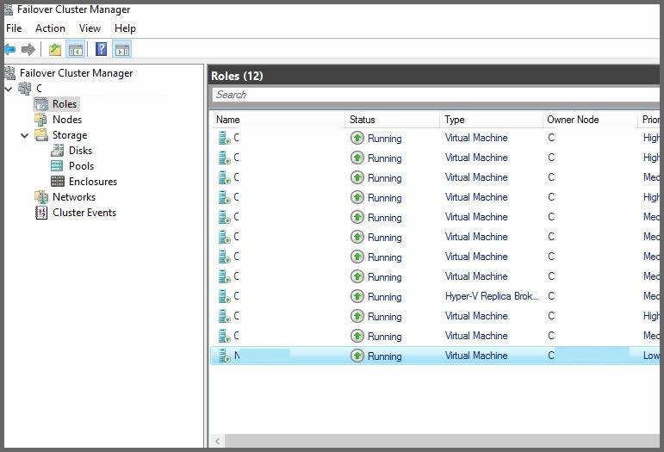664x452 pixels.
Task: Open the File menu
Action: click(x=14, y=28)
